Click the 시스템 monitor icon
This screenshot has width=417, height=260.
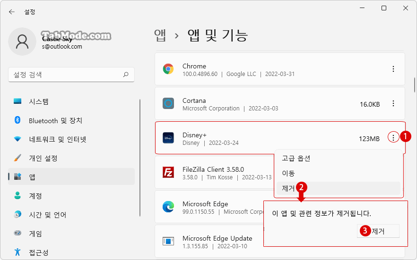tap(17, 101)
